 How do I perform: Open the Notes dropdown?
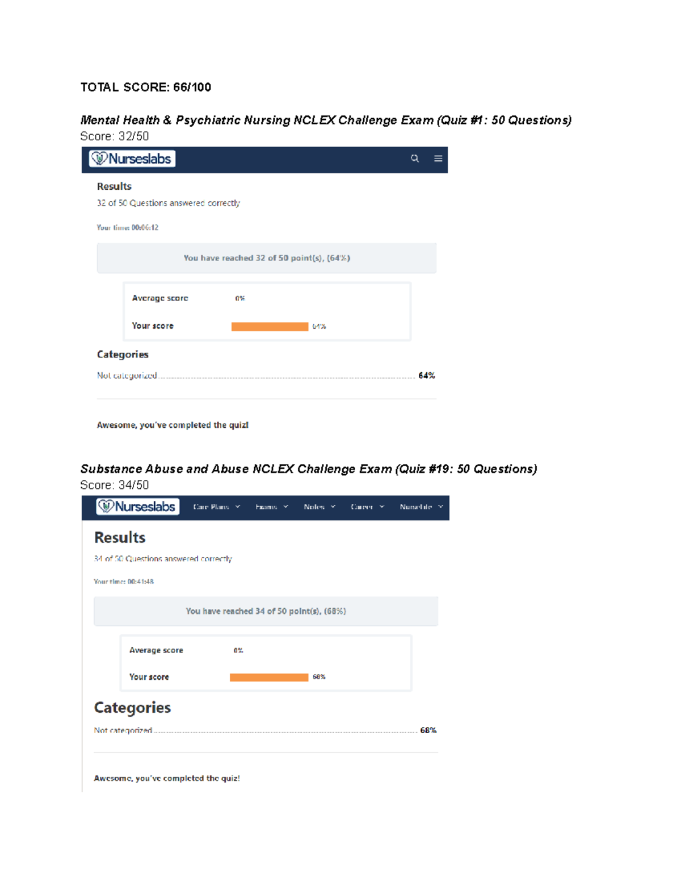coord(319,507)
